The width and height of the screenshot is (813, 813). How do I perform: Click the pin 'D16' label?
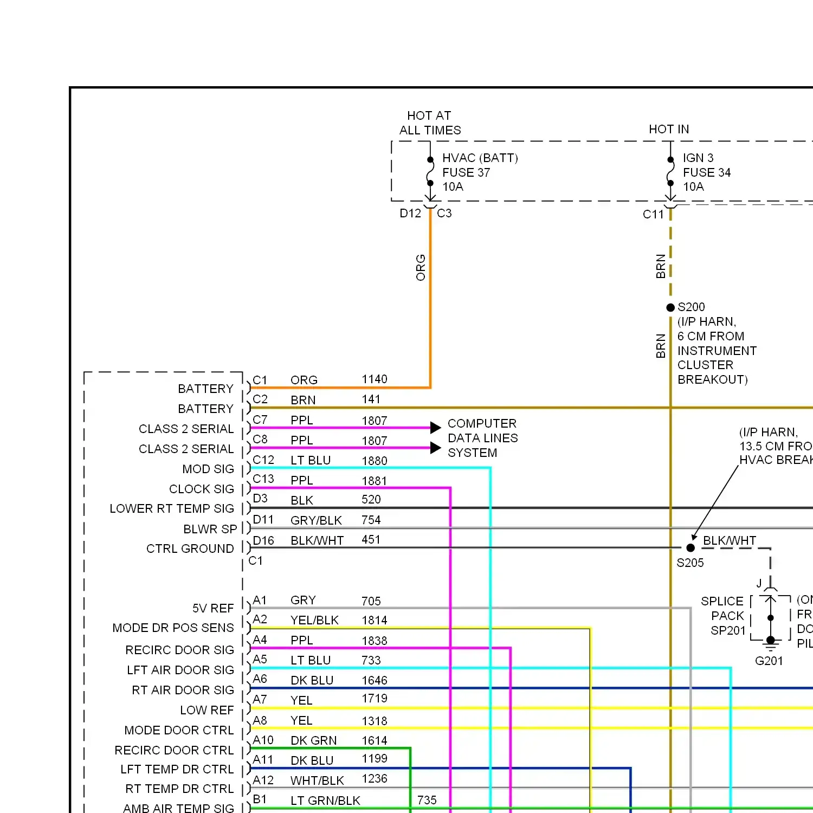(263, 540)
